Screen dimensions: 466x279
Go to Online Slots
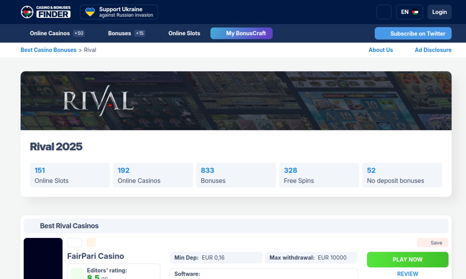point(184,33)
